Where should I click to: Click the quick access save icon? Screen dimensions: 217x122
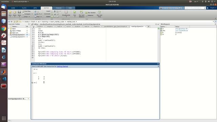pyautogui.click(x=161, y=8)
